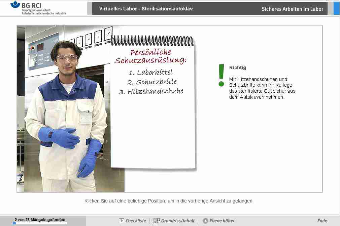
Task: Click the Ebene höher up-arrow icon
Action: coord(205,221)
